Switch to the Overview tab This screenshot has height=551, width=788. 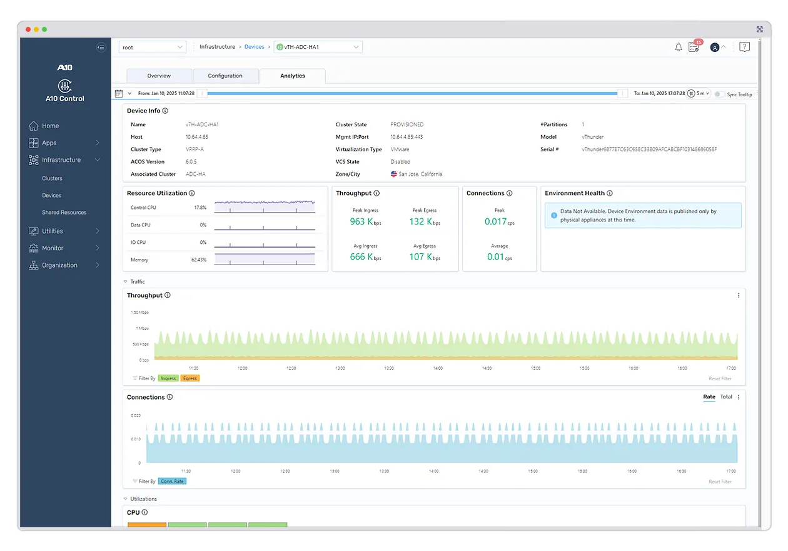tap(159, 75)
